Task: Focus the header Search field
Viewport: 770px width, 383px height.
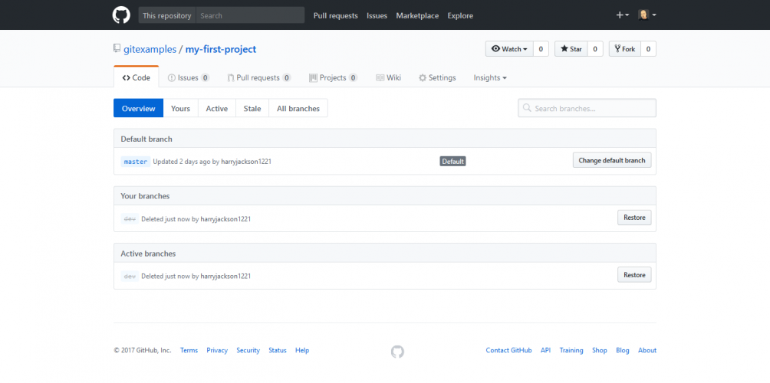Action: [250, 15]
